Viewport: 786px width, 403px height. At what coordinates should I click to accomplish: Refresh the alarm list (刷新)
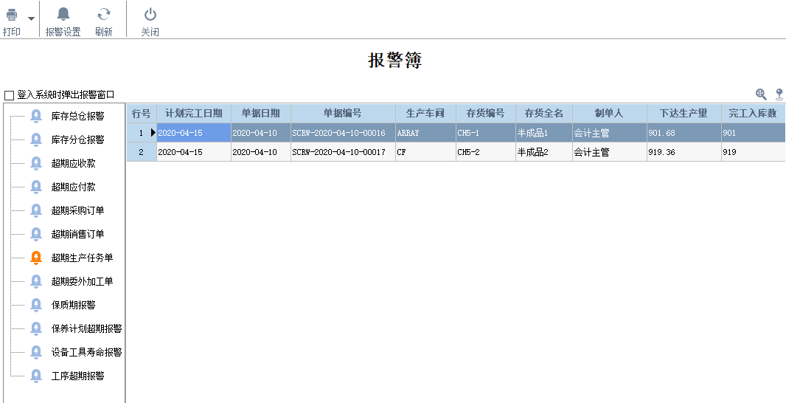pyautogui.click(x=104, y=15)
